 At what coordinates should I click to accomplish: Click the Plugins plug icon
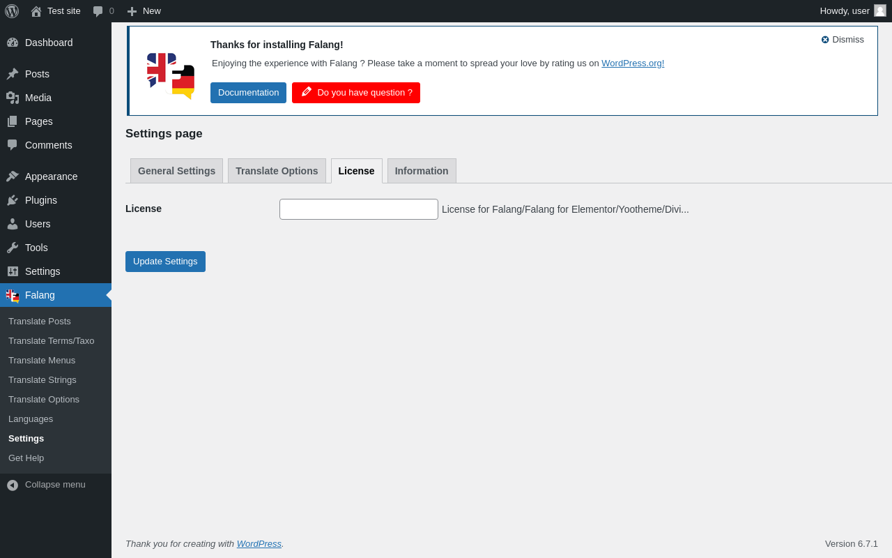(13, 200)
